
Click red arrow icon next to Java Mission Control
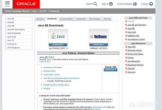tap(126, 39)
